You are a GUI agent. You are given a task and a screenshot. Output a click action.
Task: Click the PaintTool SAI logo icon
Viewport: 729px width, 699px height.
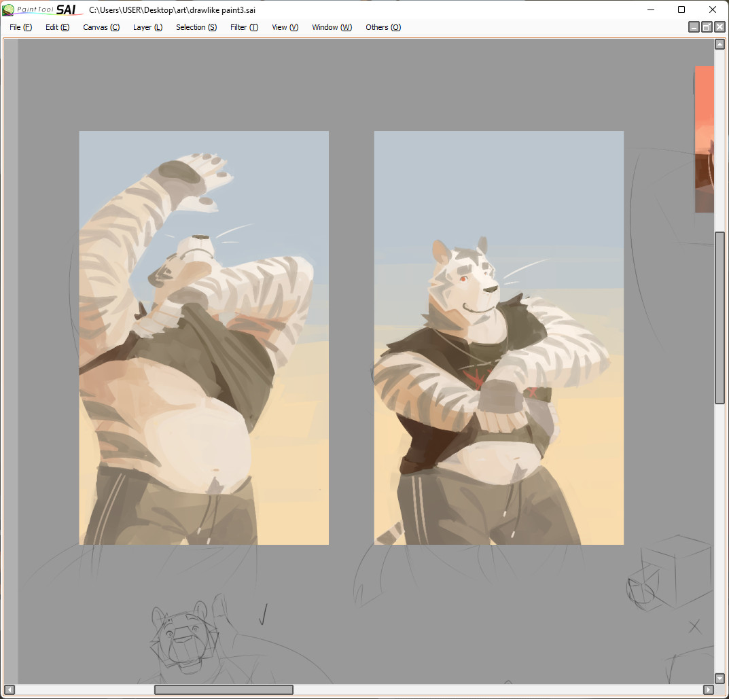pyautogui.click(x=8, y=10)
